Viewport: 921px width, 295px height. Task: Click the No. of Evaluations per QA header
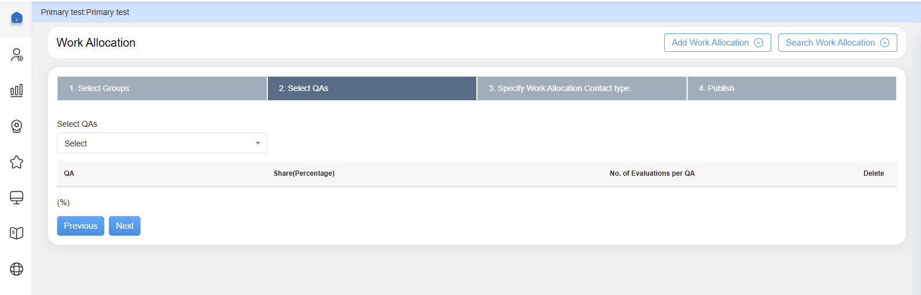(652, 173)
